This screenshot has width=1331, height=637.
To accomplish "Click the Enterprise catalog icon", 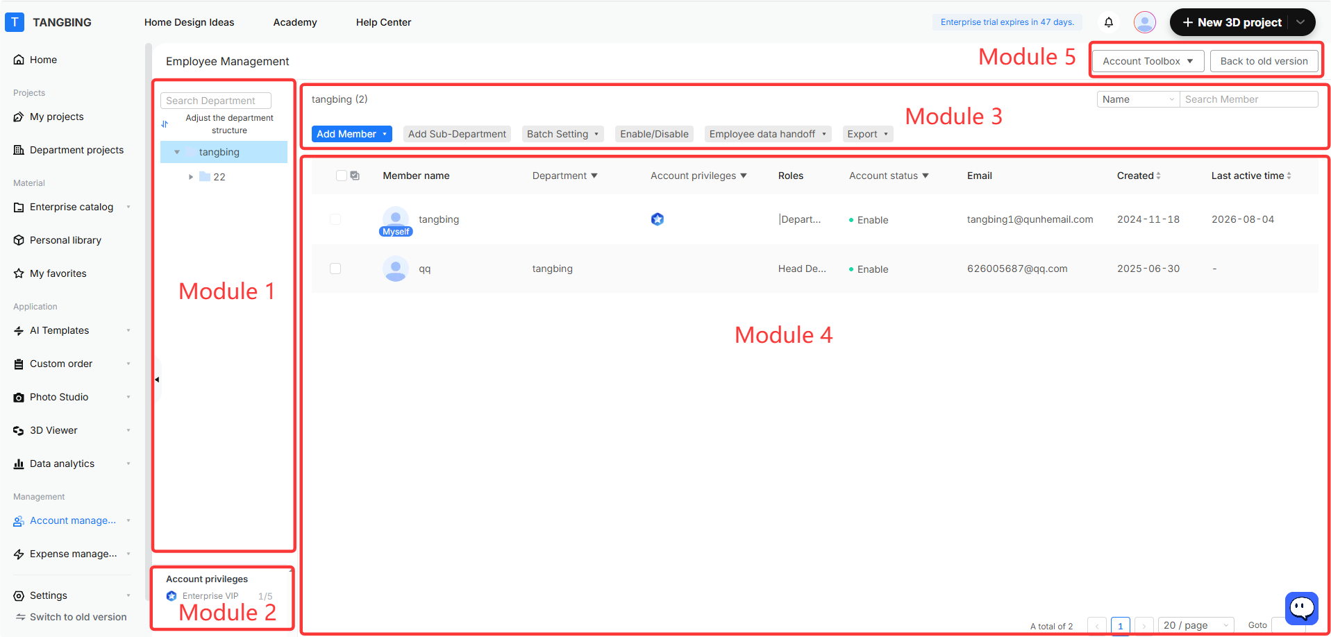I will pos(19,207).
